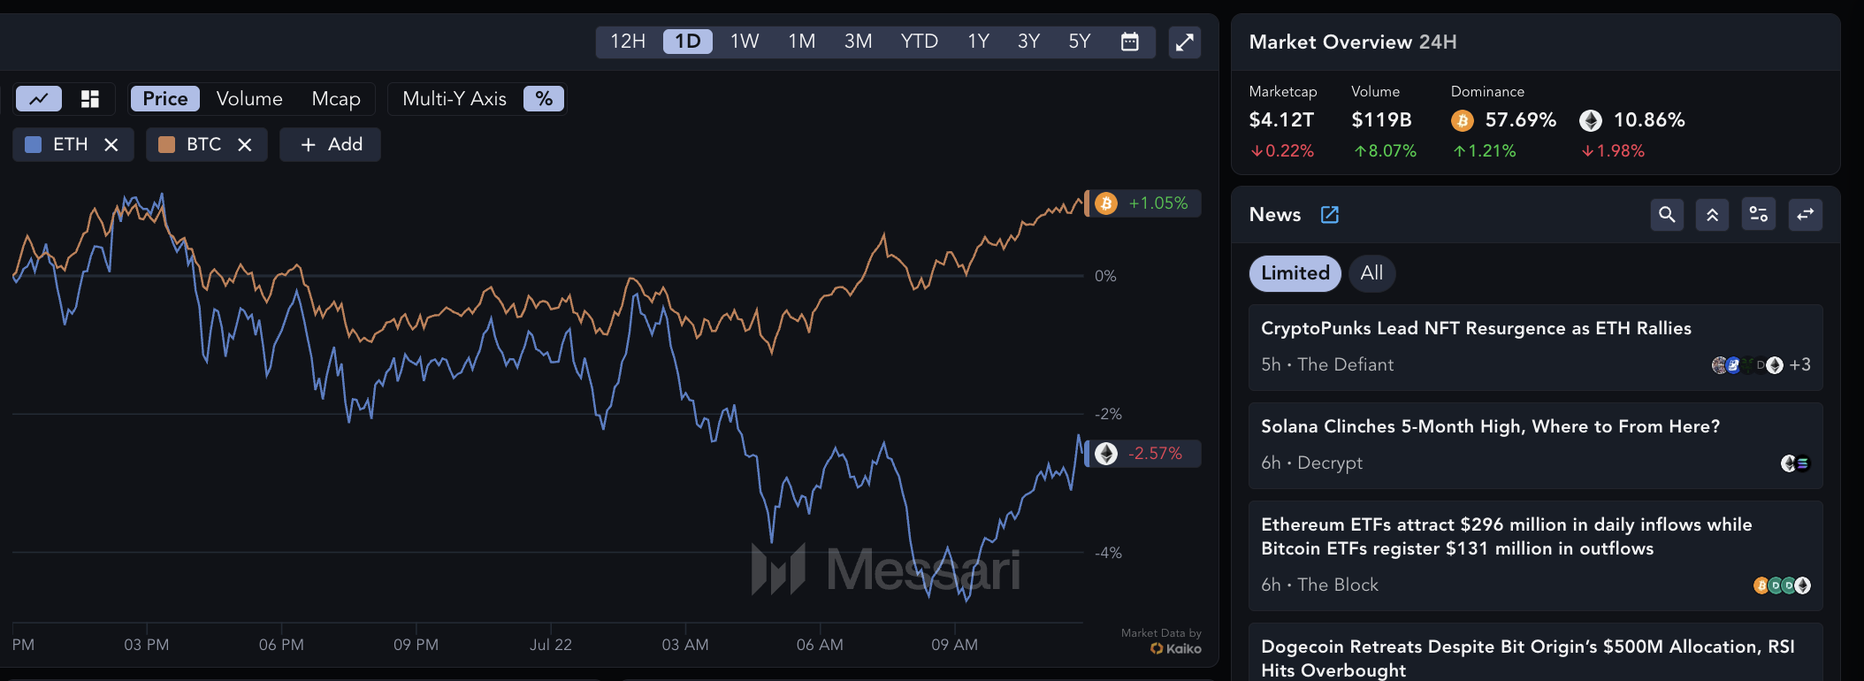Click asset icons on CryptoPunks article
Viewport: 1864px width, 681px height.
click(1747, 365)
